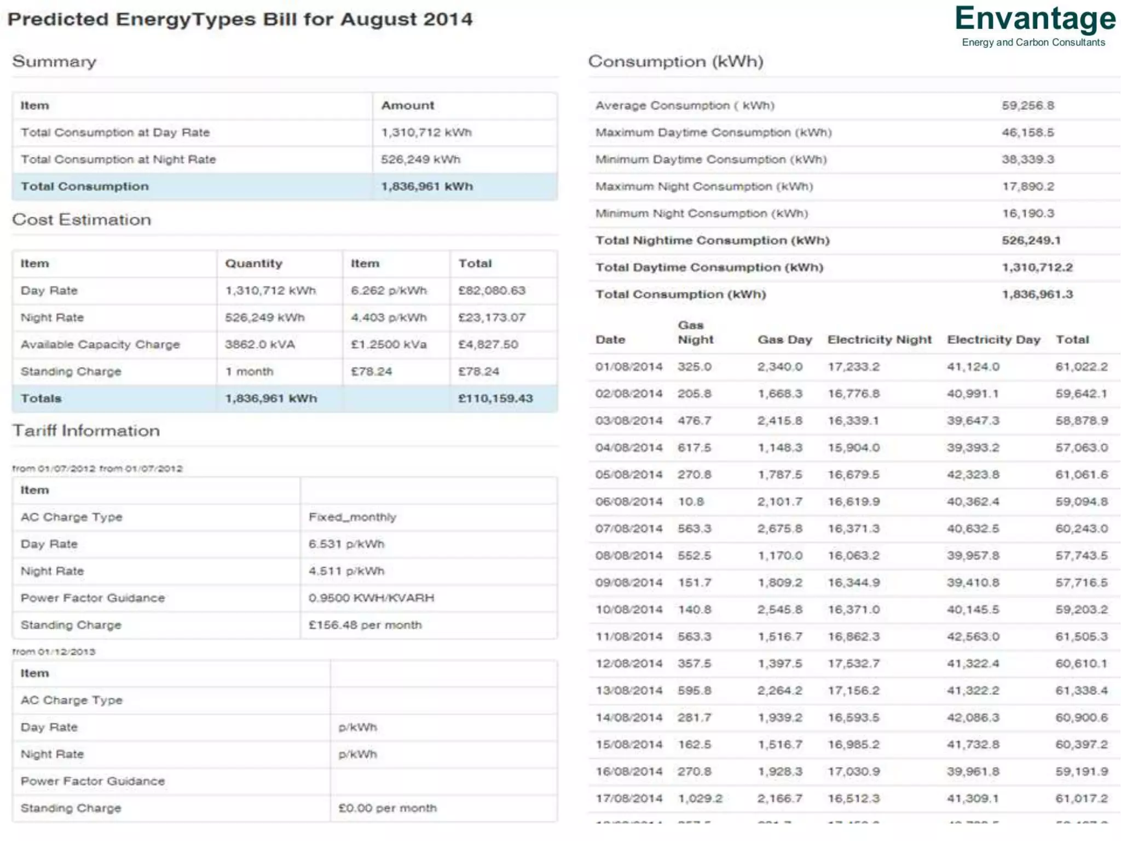Click the Electricity Night column header
This screenshot has height=841, width=1121.
879,339
